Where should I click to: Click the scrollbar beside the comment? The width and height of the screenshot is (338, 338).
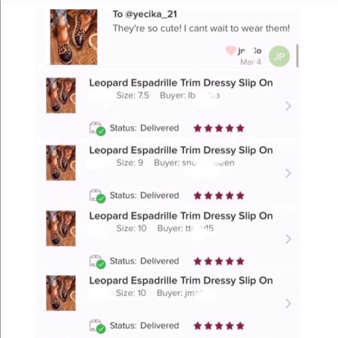(297, 56)
